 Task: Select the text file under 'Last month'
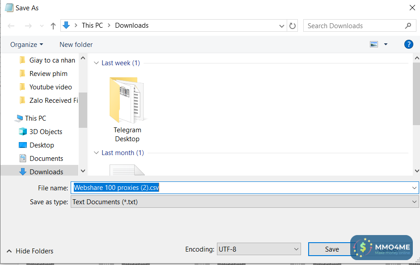(x=127, y=170)
